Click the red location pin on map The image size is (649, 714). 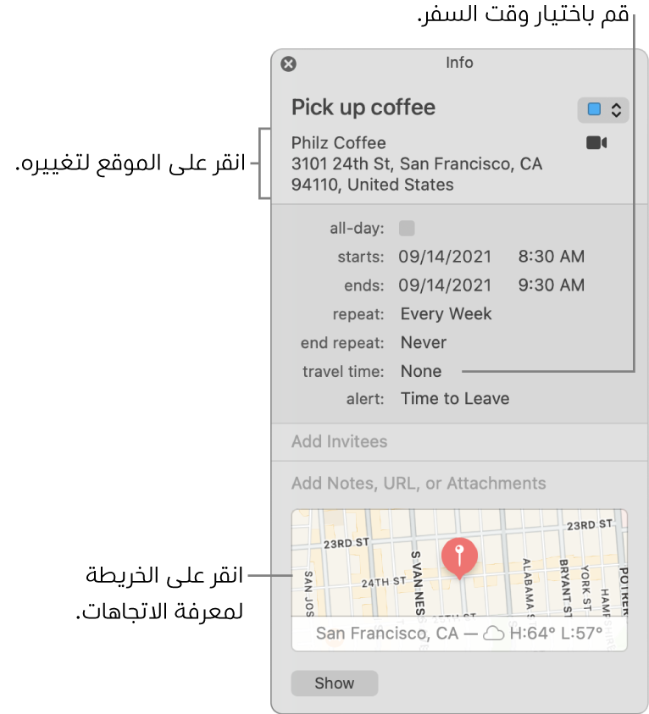pos(459,558)
